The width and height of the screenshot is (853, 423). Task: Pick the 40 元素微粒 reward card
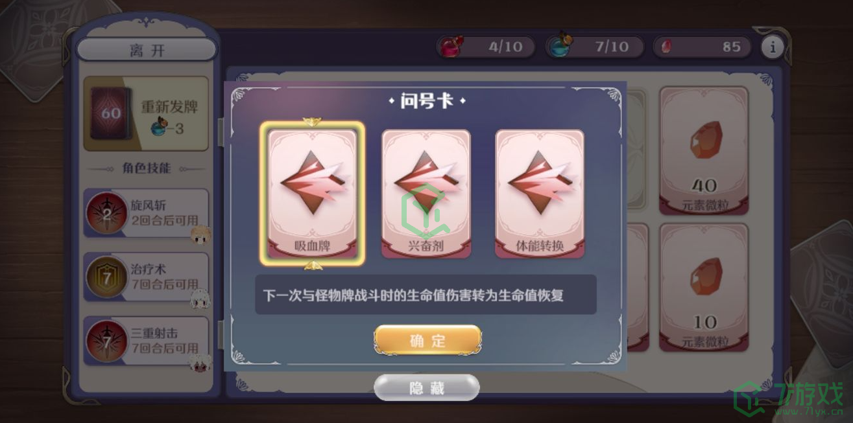coord(704,150)
